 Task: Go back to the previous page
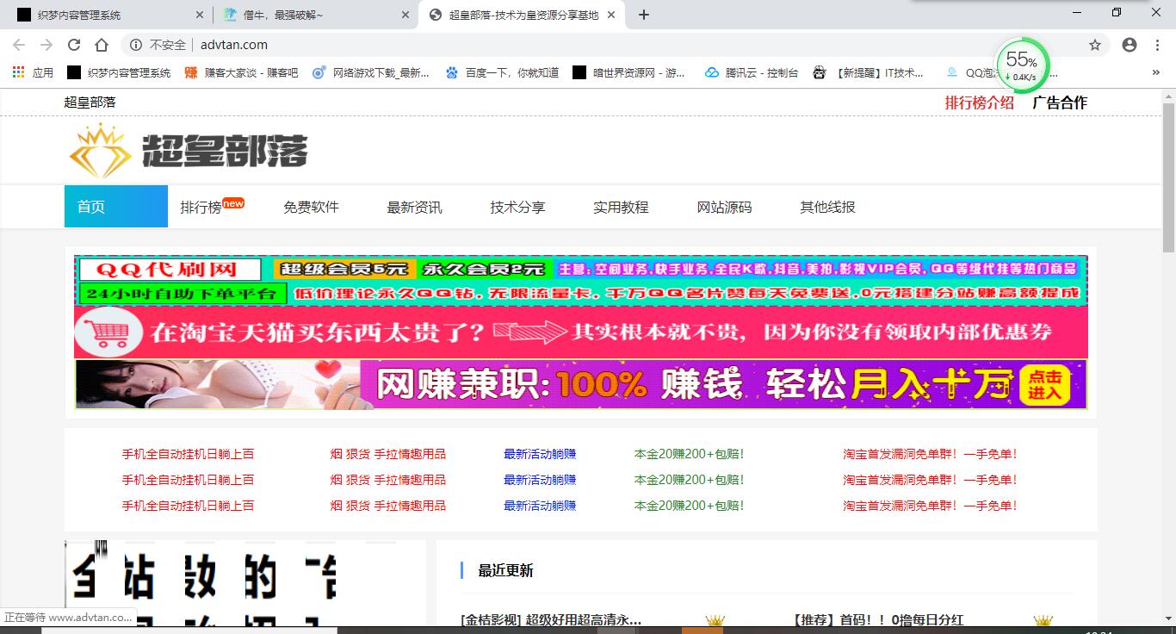coord(19,45)
